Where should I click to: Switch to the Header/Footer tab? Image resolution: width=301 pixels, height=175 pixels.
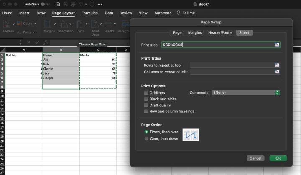[x=220, y=32]
